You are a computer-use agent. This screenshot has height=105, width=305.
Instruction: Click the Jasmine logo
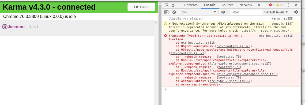pos(13,27)
